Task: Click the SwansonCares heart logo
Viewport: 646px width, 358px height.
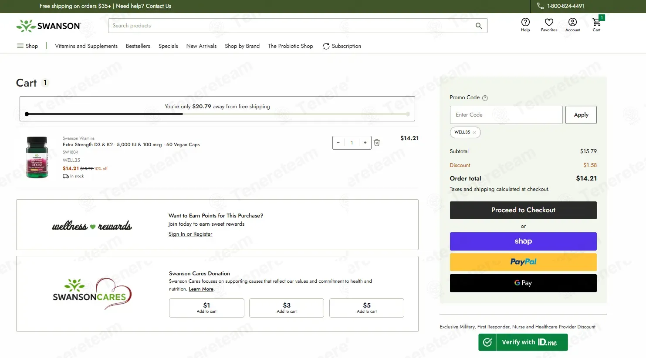Action: (92, 294)
